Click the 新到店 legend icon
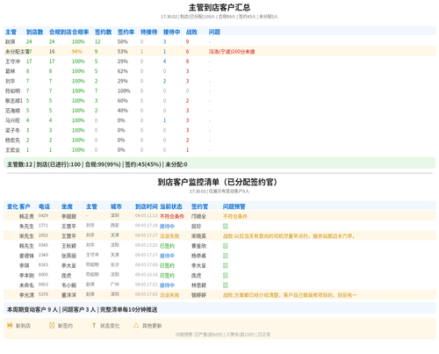The width and height of the screenshot is (439, 354). click(10, 325)
